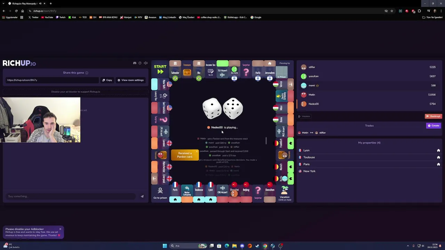Open View room settings
Image resolution: width=445 pixels, height=250 pixels.
pyautogui.click(x=130, y=80)
